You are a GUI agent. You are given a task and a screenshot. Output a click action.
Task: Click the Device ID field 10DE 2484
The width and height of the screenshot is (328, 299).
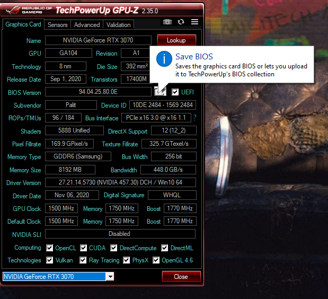point(163,105)
